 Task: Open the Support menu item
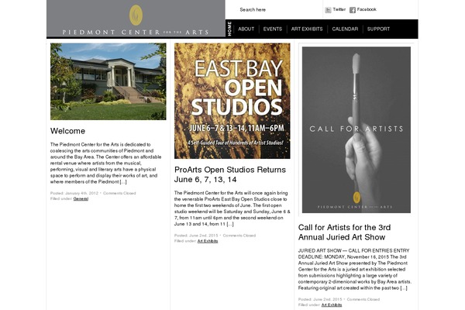click(x=378, y=29)
